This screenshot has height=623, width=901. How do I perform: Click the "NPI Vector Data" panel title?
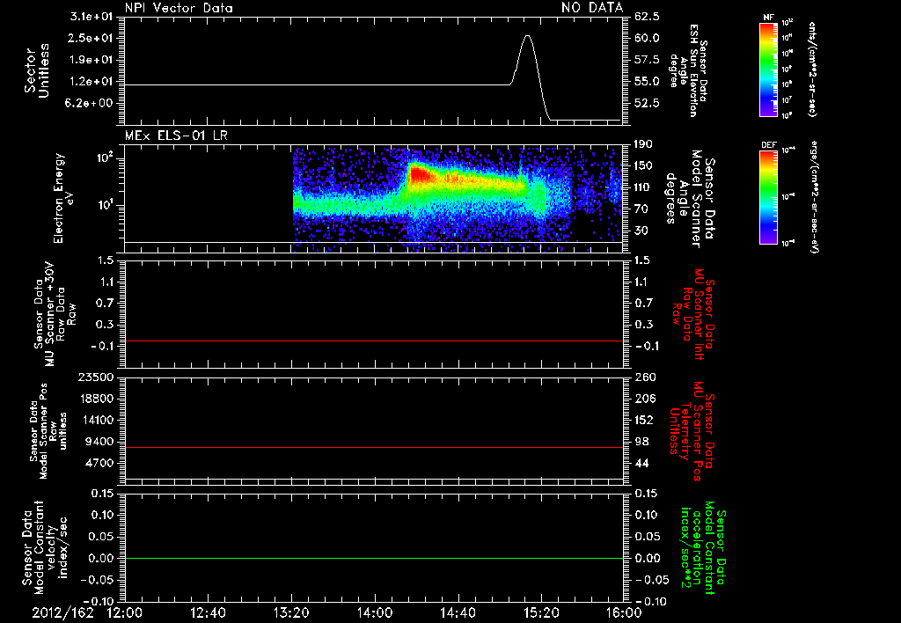click(179, 8)
